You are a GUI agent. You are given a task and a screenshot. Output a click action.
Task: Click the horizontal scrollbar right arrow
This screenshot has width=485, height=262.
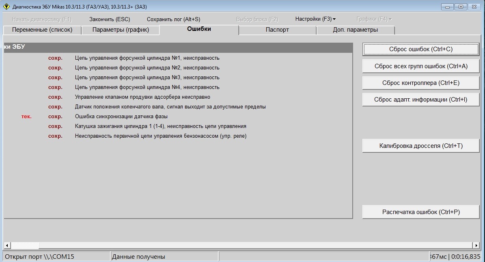pos(476,245)
